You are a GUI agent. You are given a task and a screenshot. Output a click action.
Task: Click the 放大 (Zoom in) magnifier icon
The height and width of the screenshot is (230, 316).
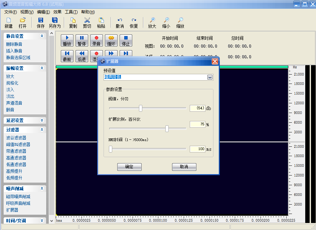click(152, 20)
